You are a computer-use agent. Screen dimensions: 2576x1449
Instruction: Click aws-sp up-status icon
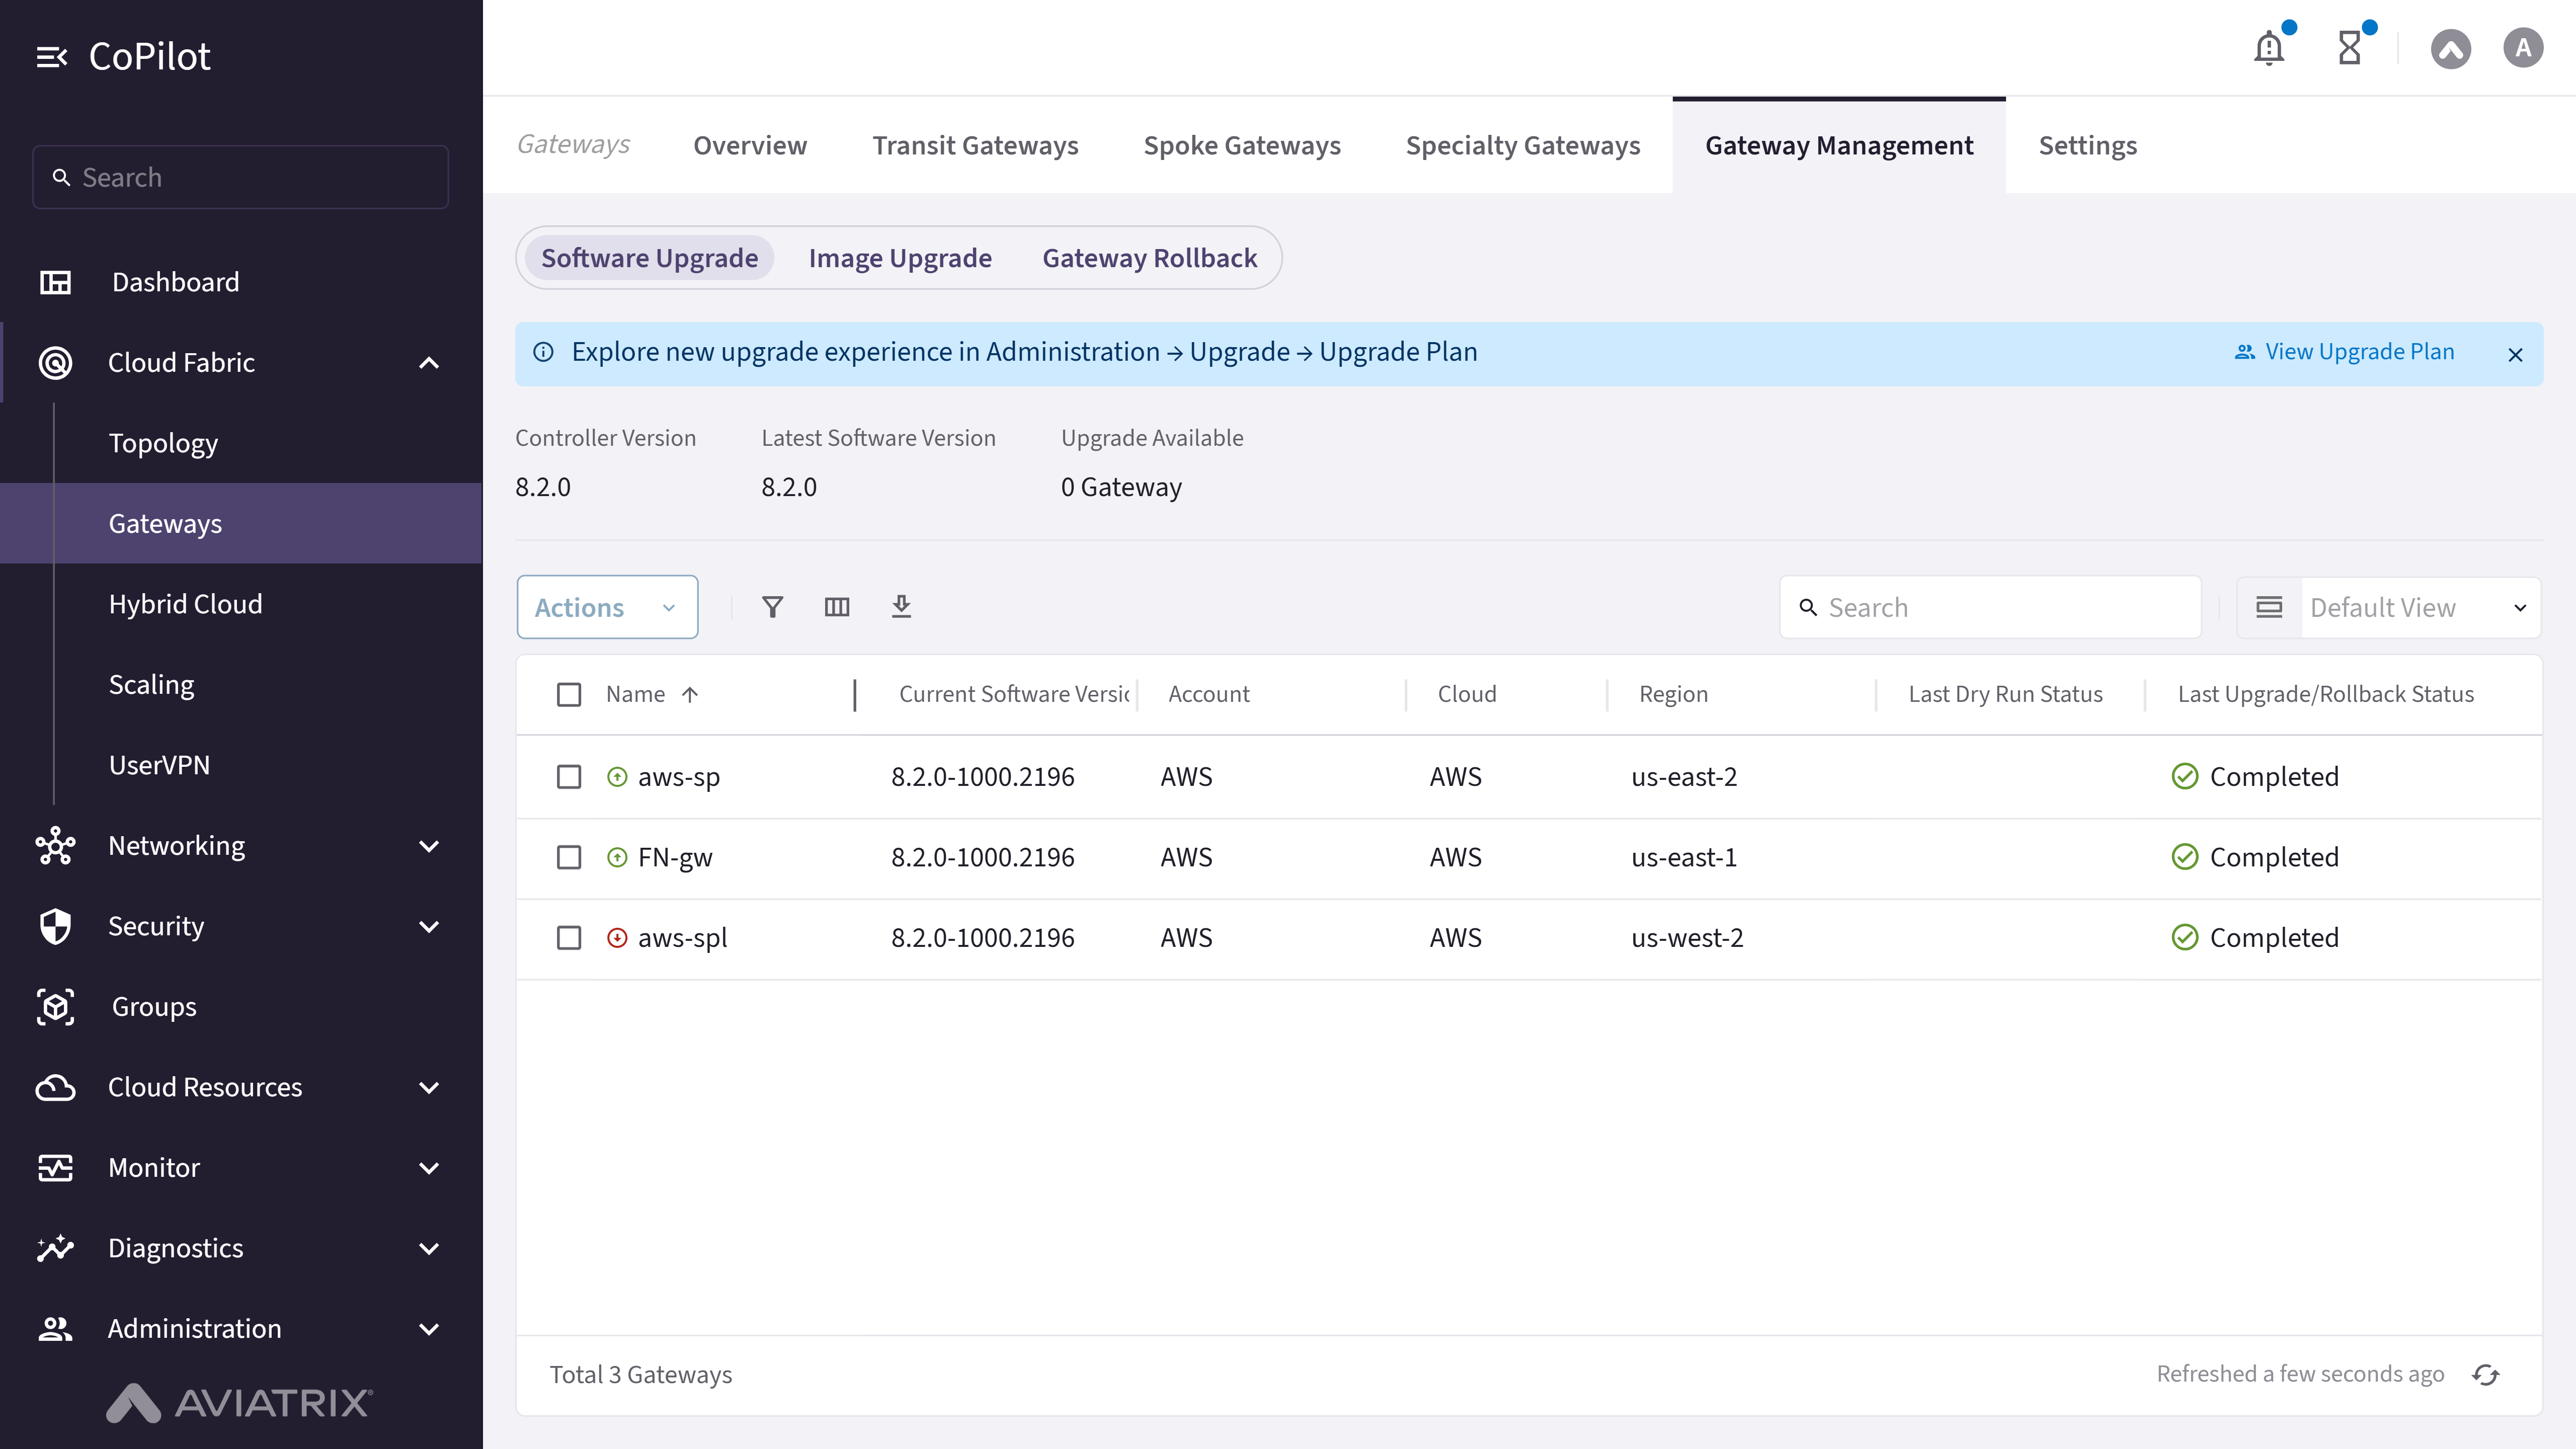(617, 777)
